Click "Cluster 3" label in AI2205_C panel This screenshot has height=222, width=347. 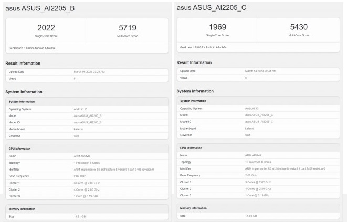tap(185, 195)
